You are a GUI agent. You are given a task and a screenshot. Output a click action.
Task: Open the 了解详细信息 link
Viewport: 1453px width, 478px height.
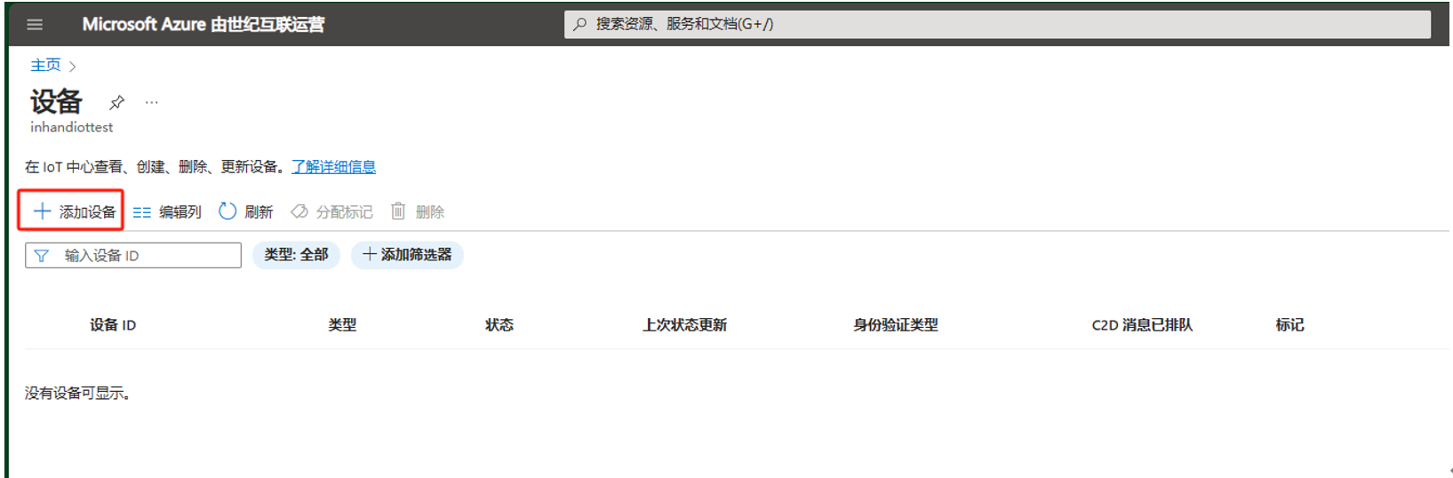tap(333, 167)
